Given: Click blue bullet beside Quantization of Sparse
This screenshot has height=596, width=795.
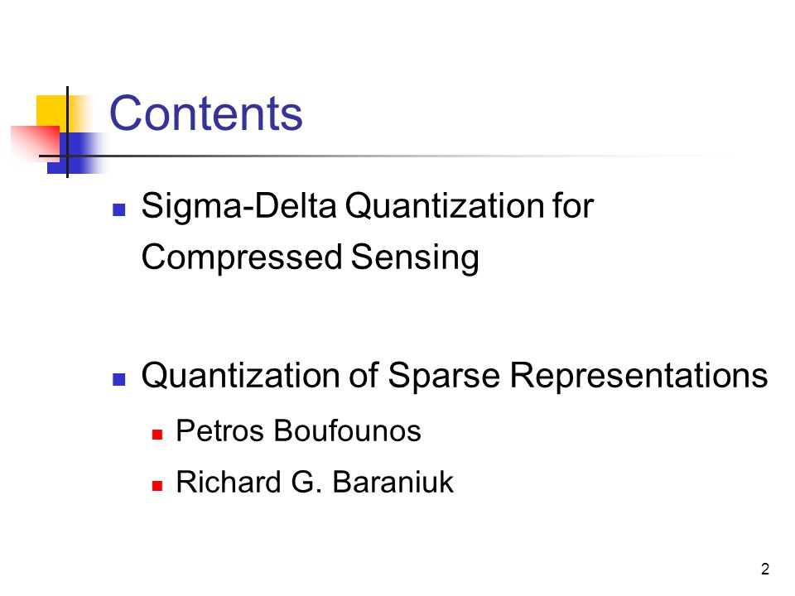Looking at the screenshot, I should 119,379.
